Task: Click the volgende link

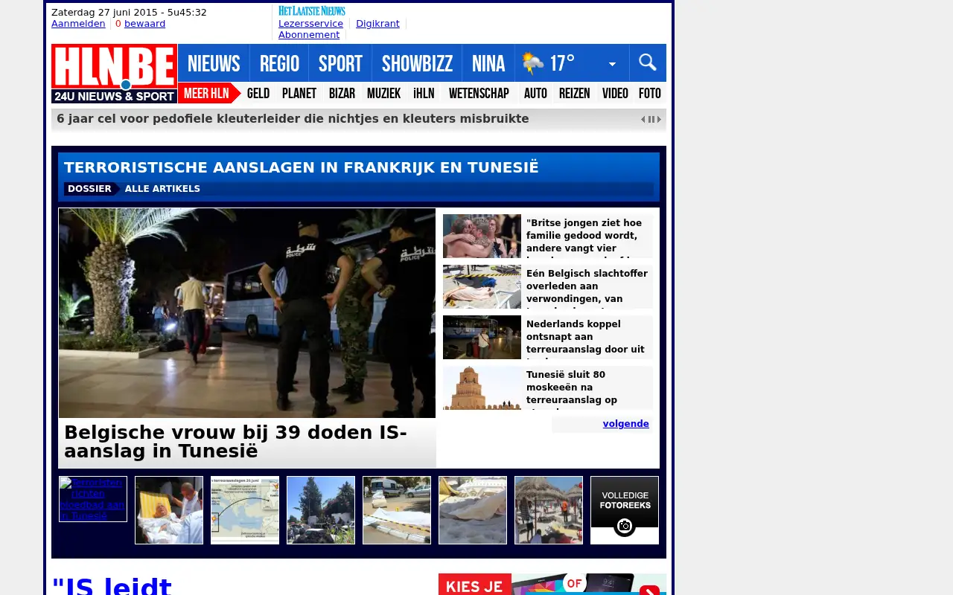Action: 625,424
